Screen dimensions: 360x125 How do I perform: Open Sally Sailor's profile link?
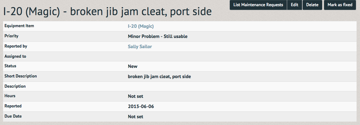[140, 47]
